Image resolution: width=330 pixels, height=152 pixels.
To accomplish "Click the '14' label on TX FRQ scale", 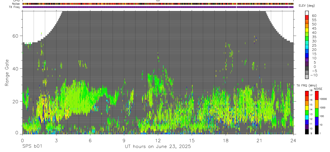I will click(x=311, y=110).
